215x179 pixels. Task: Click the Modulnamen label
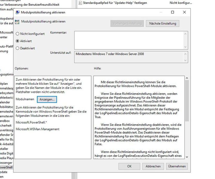(25, 99)
